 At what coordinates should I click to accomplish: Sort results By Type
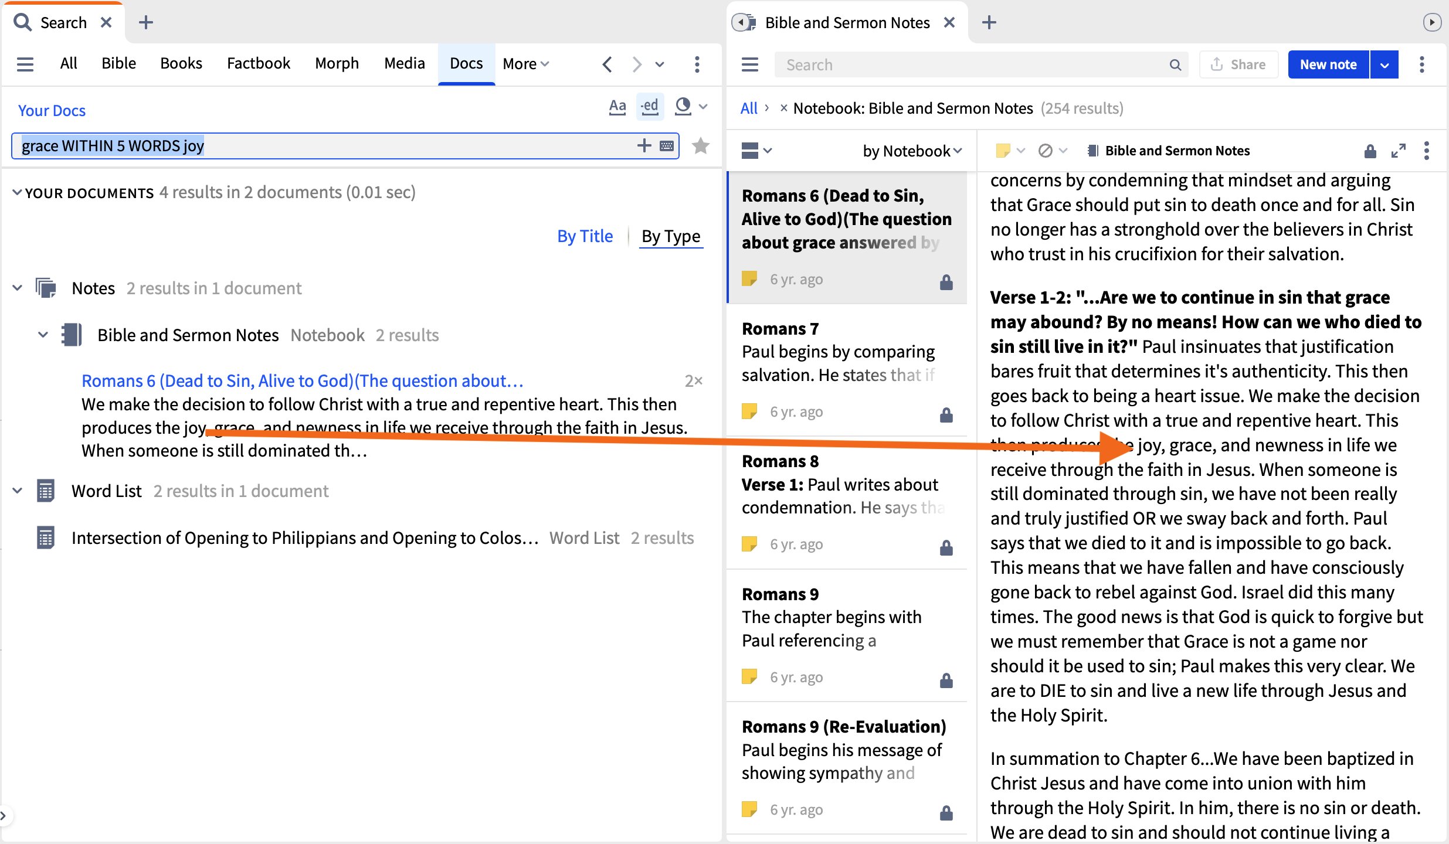[671, 236]
